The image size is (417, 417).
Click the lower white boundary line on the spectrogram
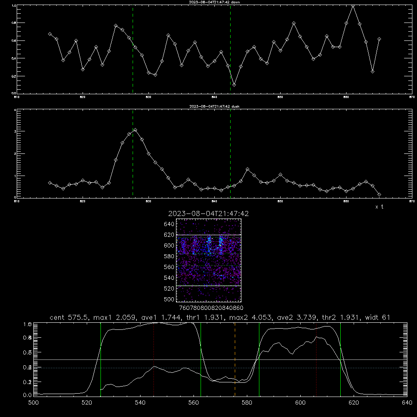pos(209,286)
